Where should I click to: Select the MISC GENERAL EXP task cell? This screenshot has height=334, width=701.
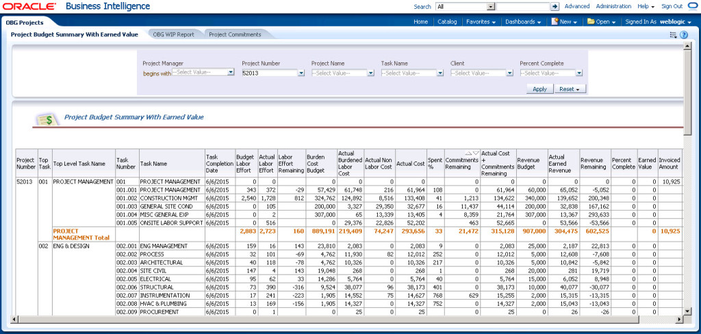click(x=172, y=215)
